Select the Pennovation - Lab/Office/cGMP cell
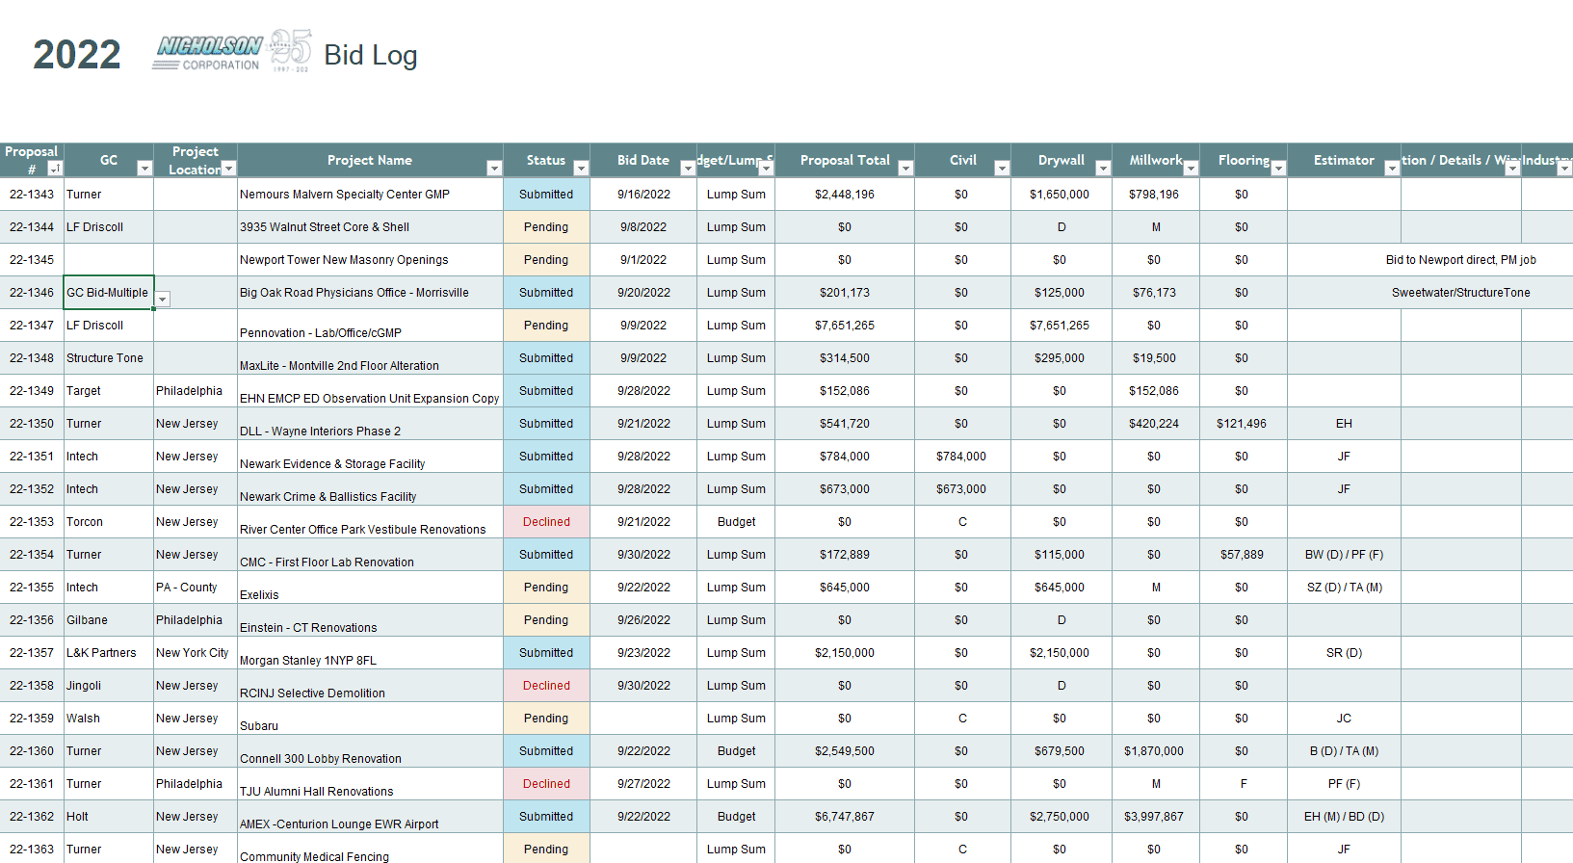This screenshot has width=1573, height=863. pyautogui.click(x=370, y=326)
